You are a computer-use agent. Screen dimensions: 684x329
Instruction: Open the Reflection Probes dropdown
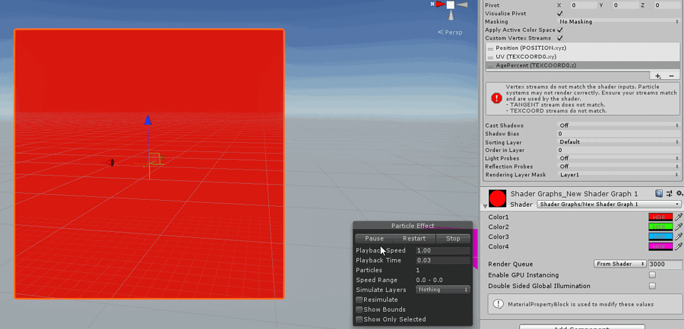(x=619, y=166)
